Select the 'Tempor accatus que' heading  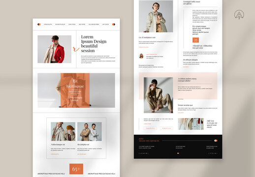point(185,105)
